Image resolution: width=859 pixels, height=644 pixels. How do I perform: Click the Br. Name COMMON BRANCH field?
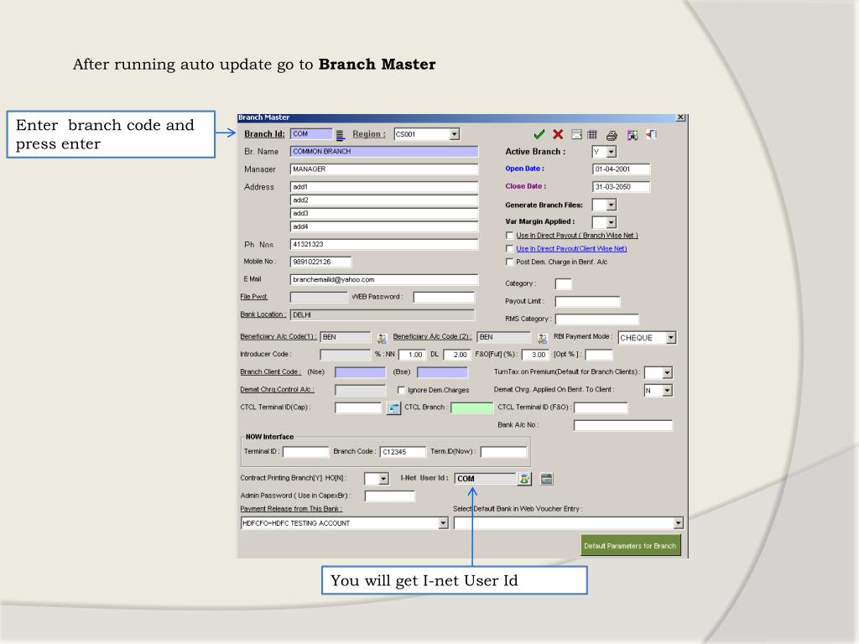pos(384,152)
